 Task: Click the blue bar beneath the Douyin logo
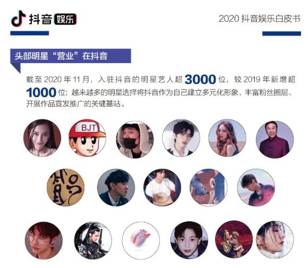(29, 33)
